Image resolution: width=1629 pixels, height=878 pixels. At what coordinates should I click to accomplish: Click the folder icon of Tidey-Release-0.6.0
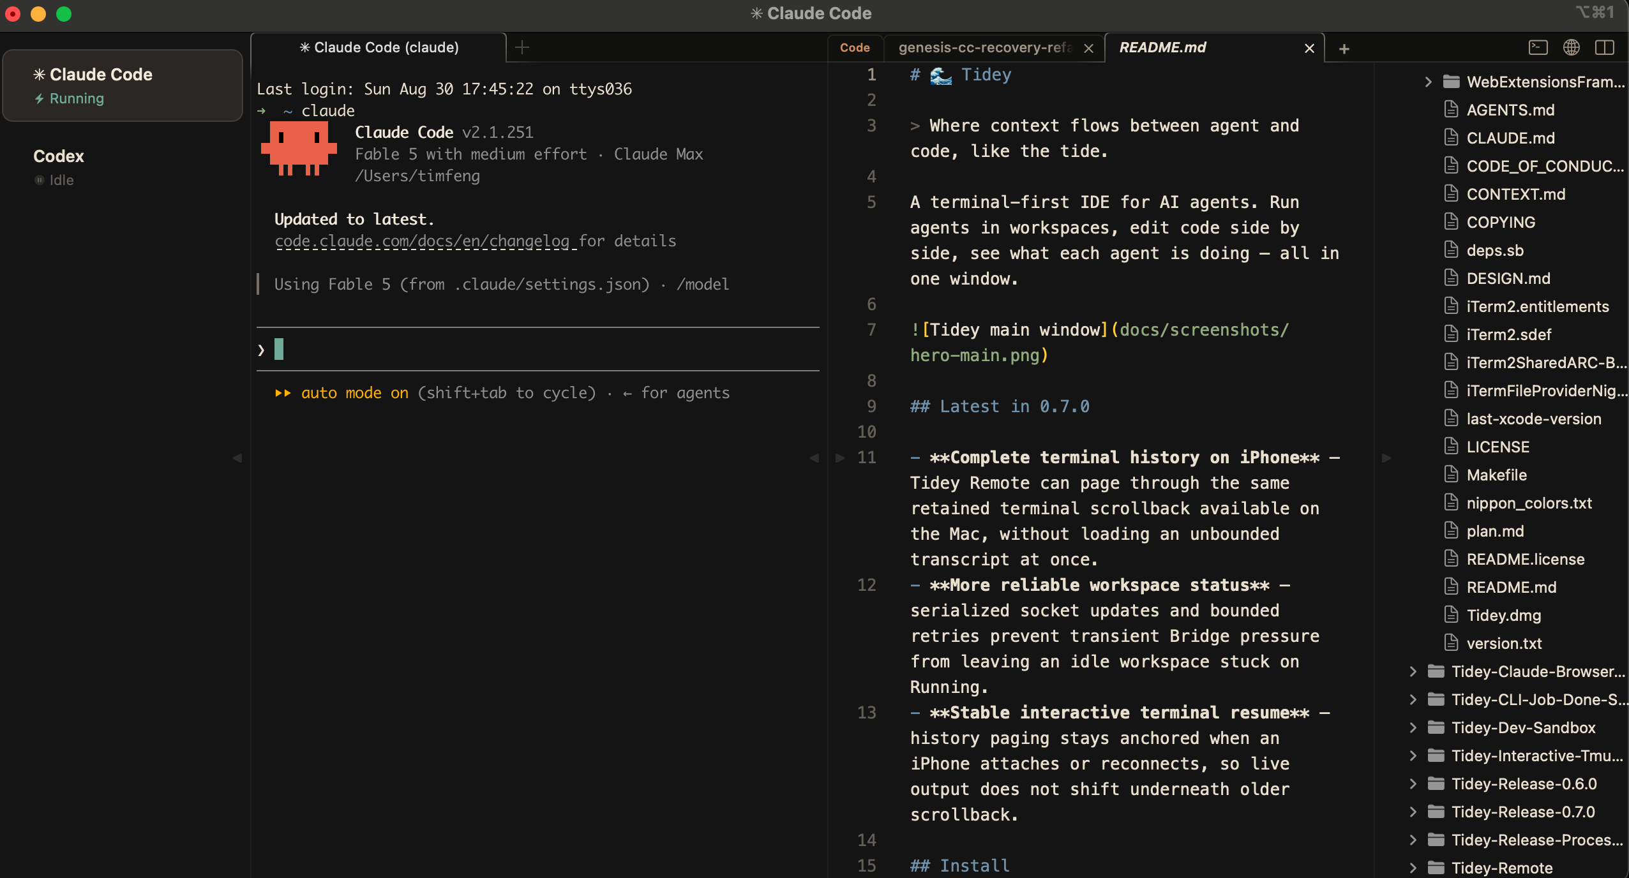(x=1436, y=784)
